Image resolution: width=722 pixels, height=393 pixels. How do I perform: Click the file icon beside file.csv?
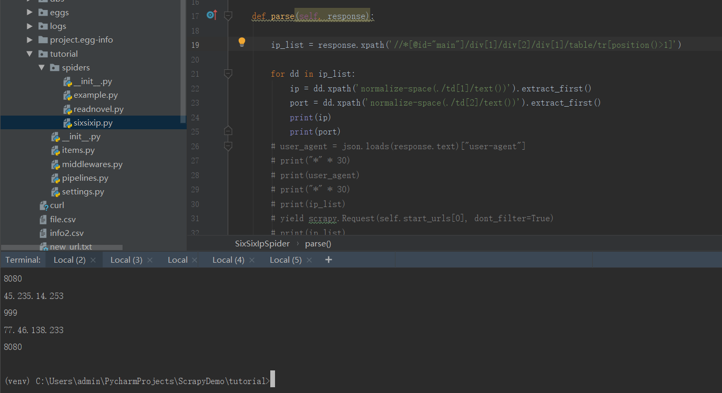tap(44, 220)
